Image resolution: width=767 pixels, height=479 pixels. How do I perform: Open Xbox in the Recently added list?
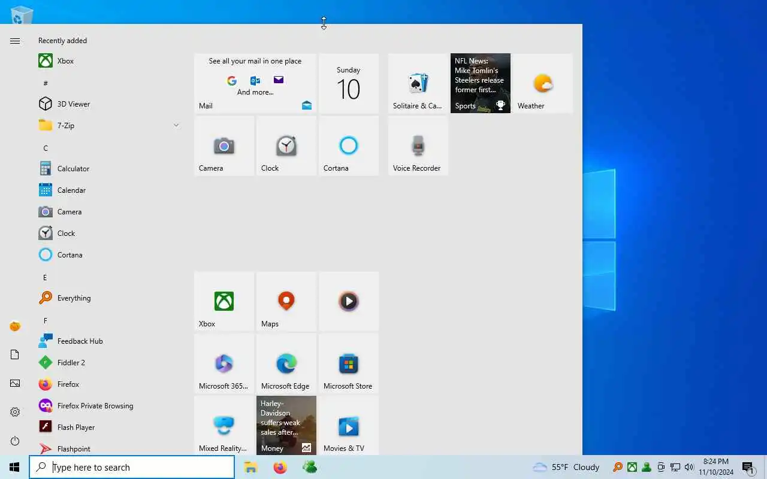click(x=108, y=61)
